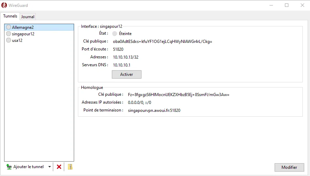Select the Allemagne2 tunnel name

pos(23,27)
